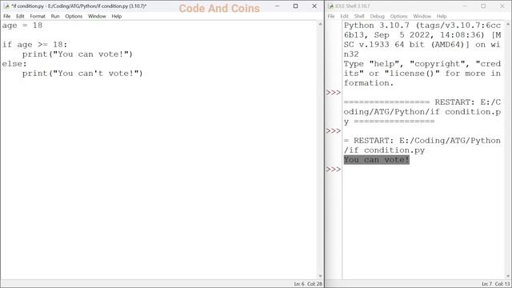Click the editor scrollbar up arrow
Viewport: 512px width, 288px height.
tap(320, 24)
